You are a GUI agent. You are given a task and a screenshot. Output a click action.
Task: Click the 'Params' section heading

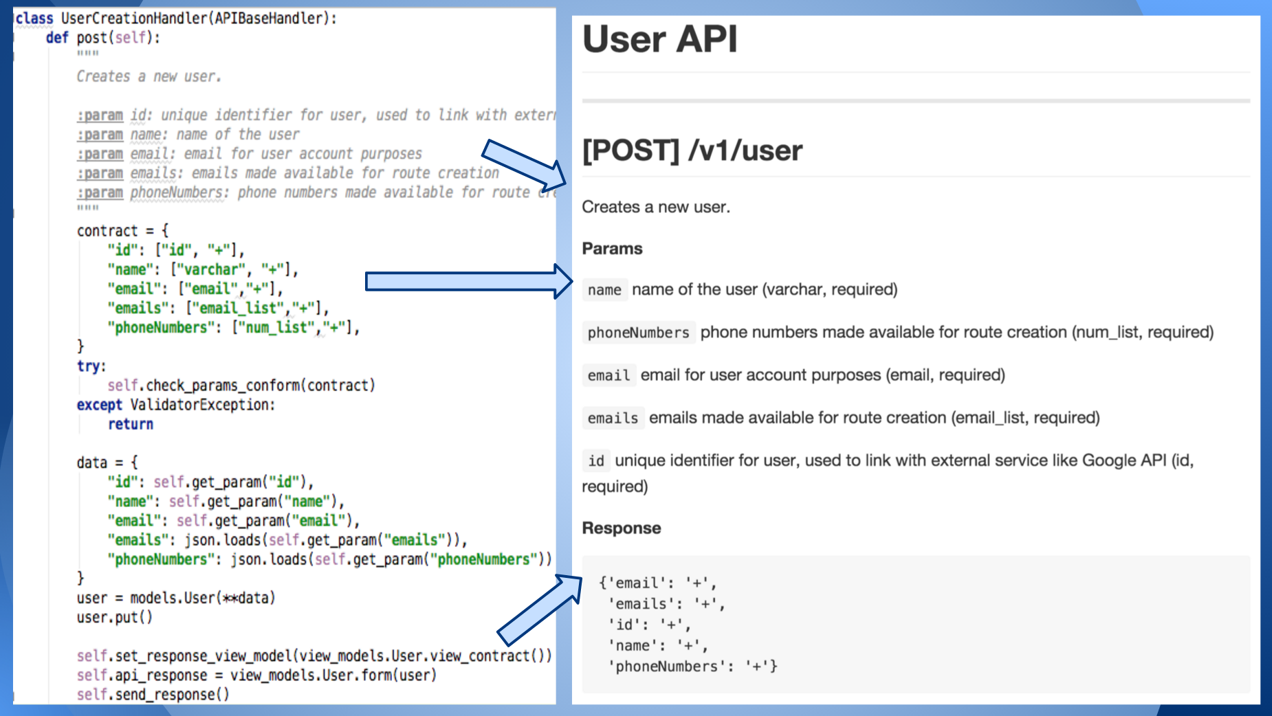coord(612,249)
